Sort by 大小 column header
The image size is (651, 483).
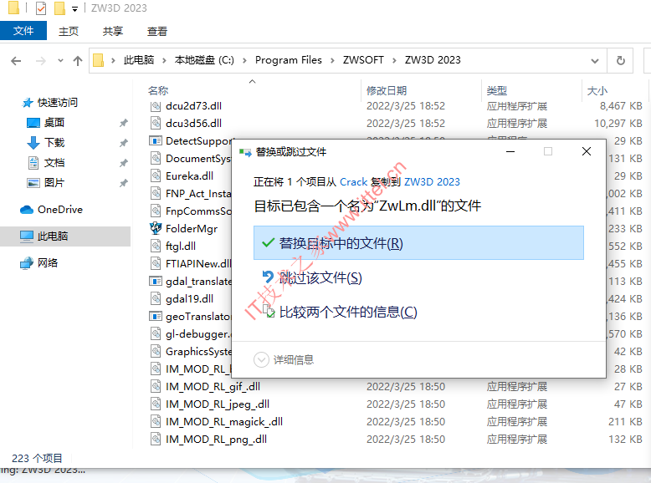[597, 90]
